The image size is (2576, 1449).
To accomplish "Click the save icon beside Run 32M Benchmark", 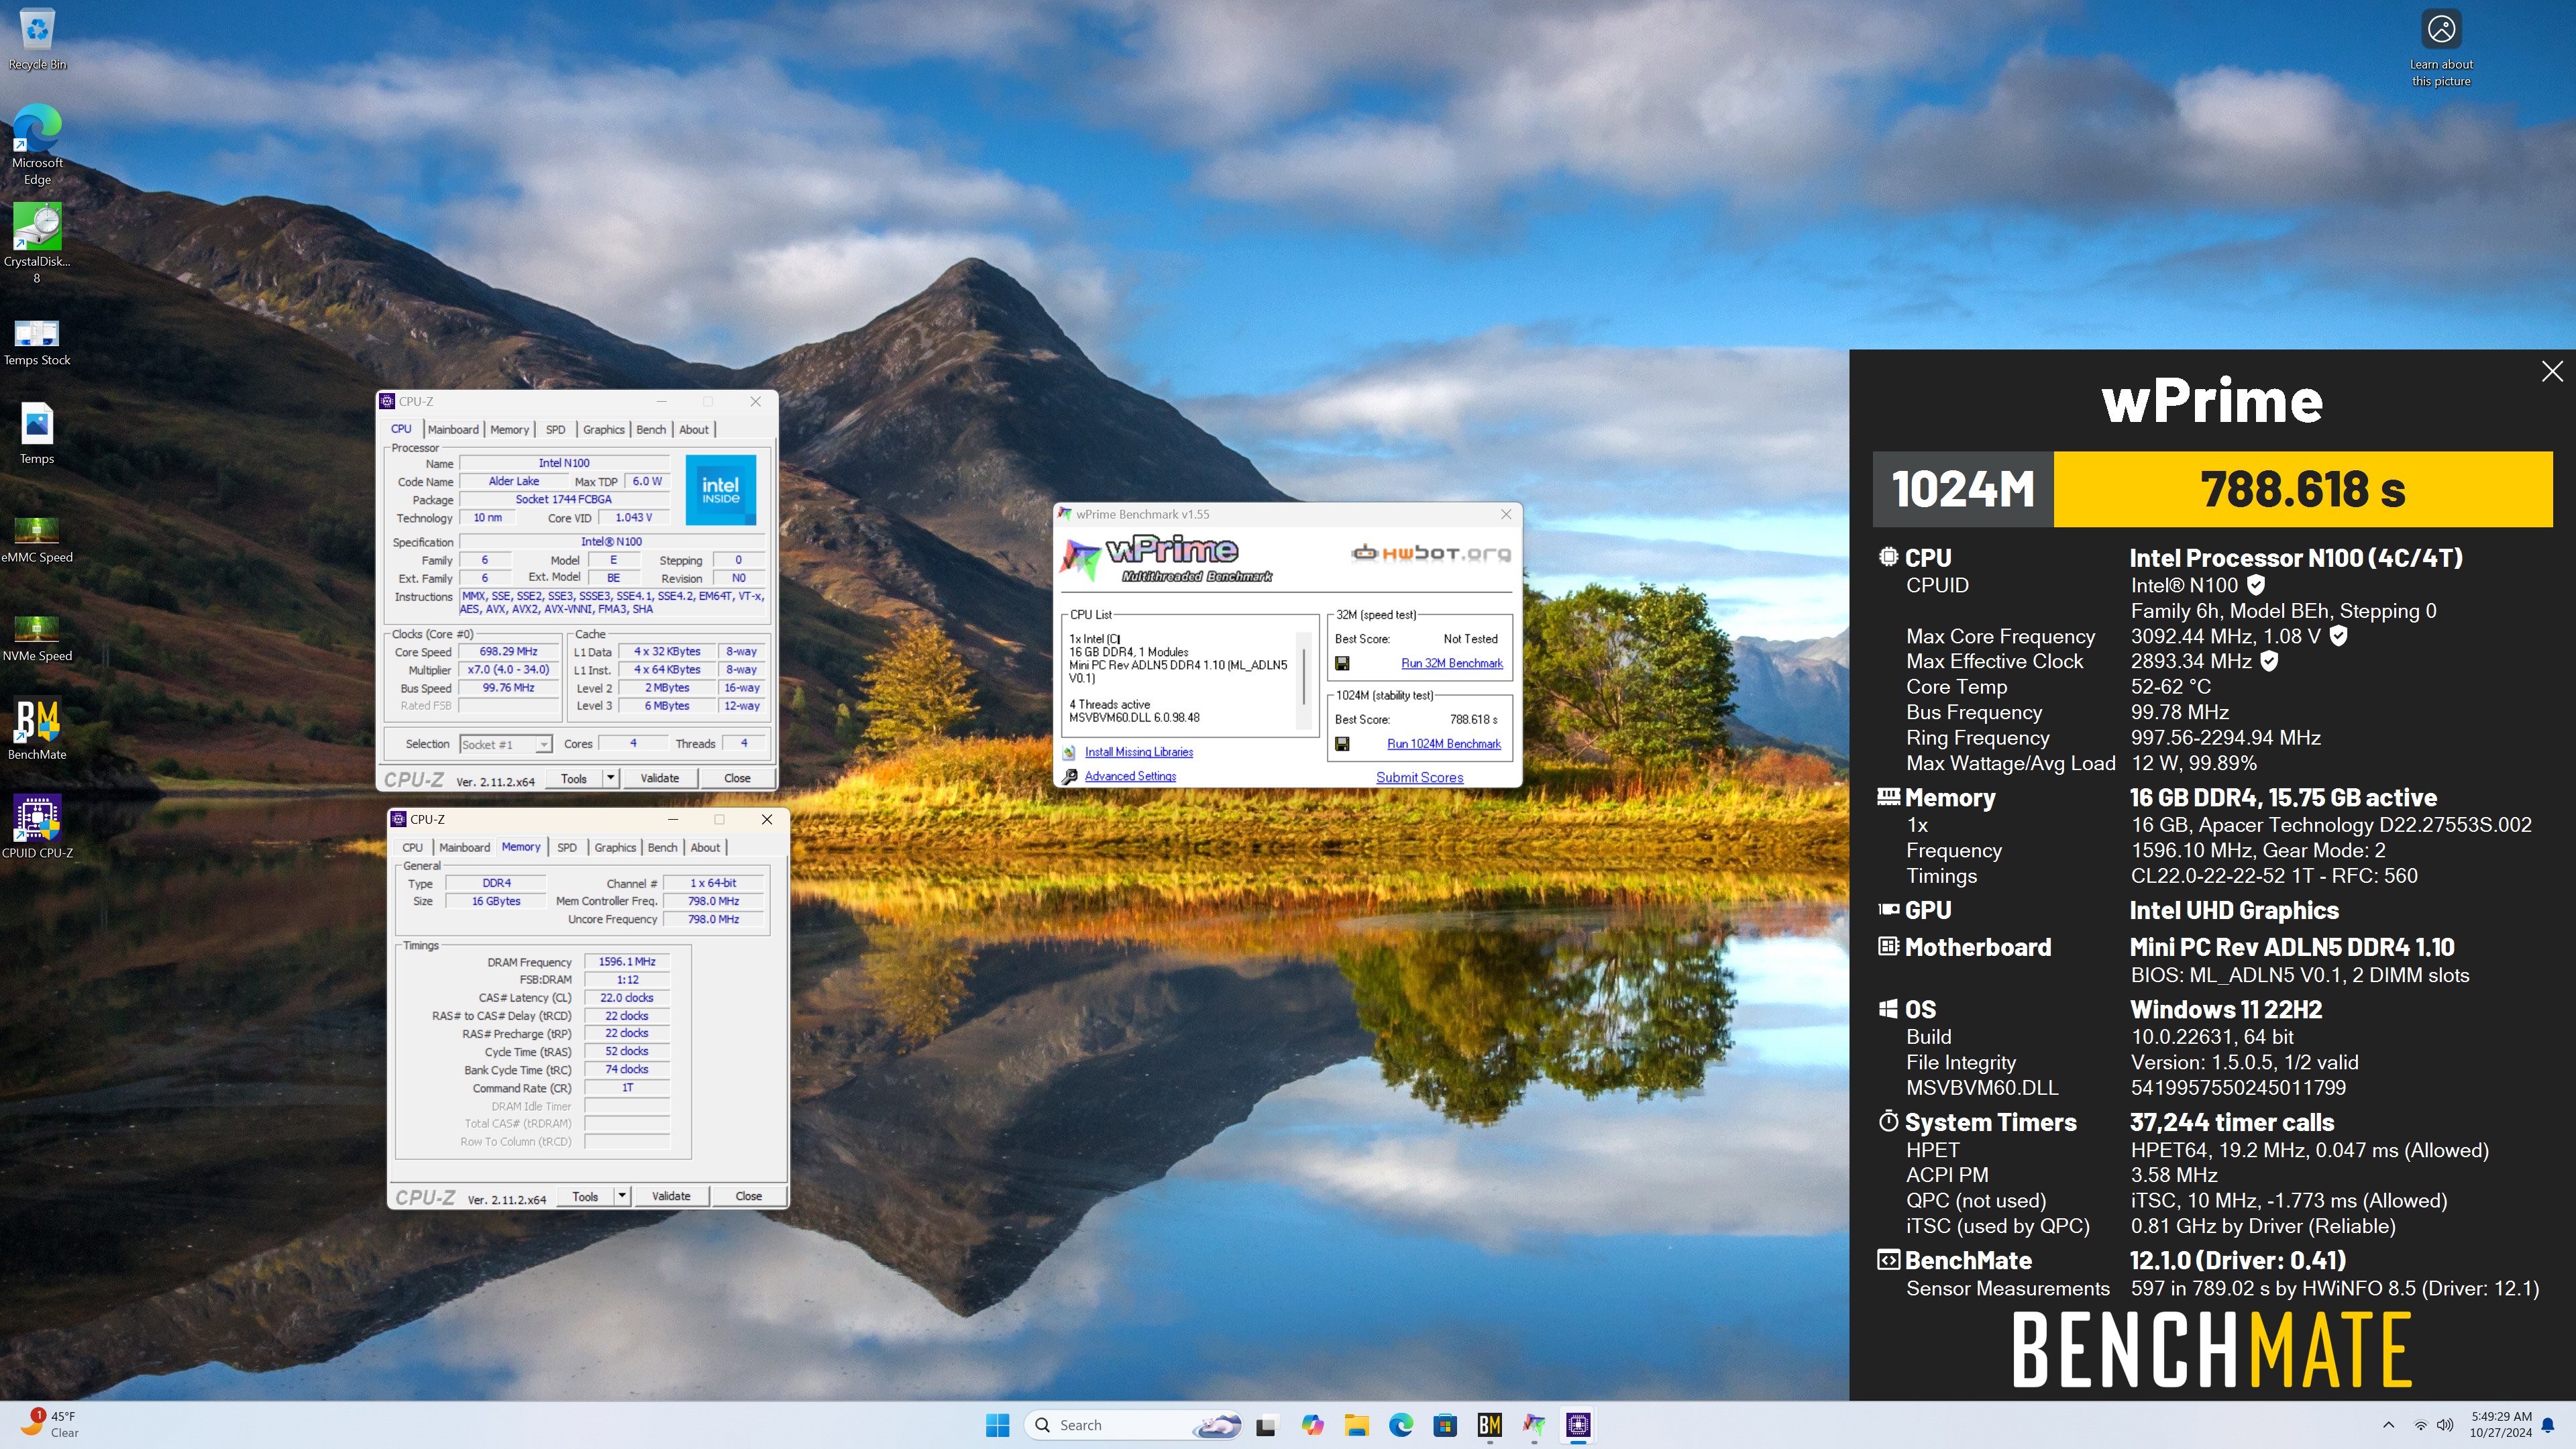I will pyautogui.click(x=1342, y=663).
